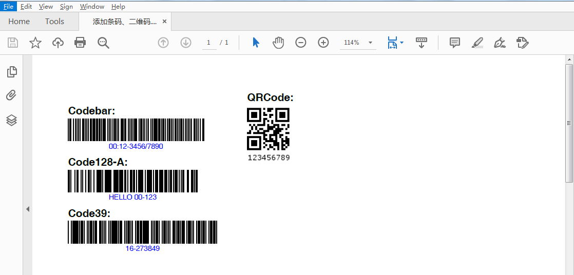
Task: Open the find text magnifier tool
Action: [103, 43]
